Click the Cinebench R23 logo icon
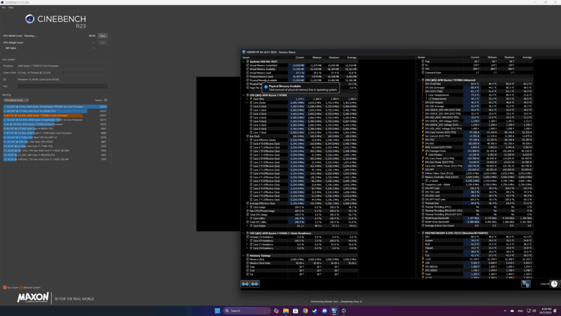561x316 pixels. pos(30,19)
